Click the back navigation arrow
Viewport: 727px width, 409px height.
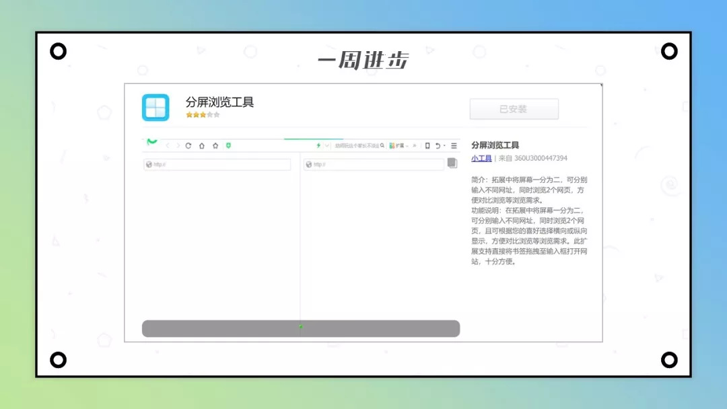(x=168, y=147)
